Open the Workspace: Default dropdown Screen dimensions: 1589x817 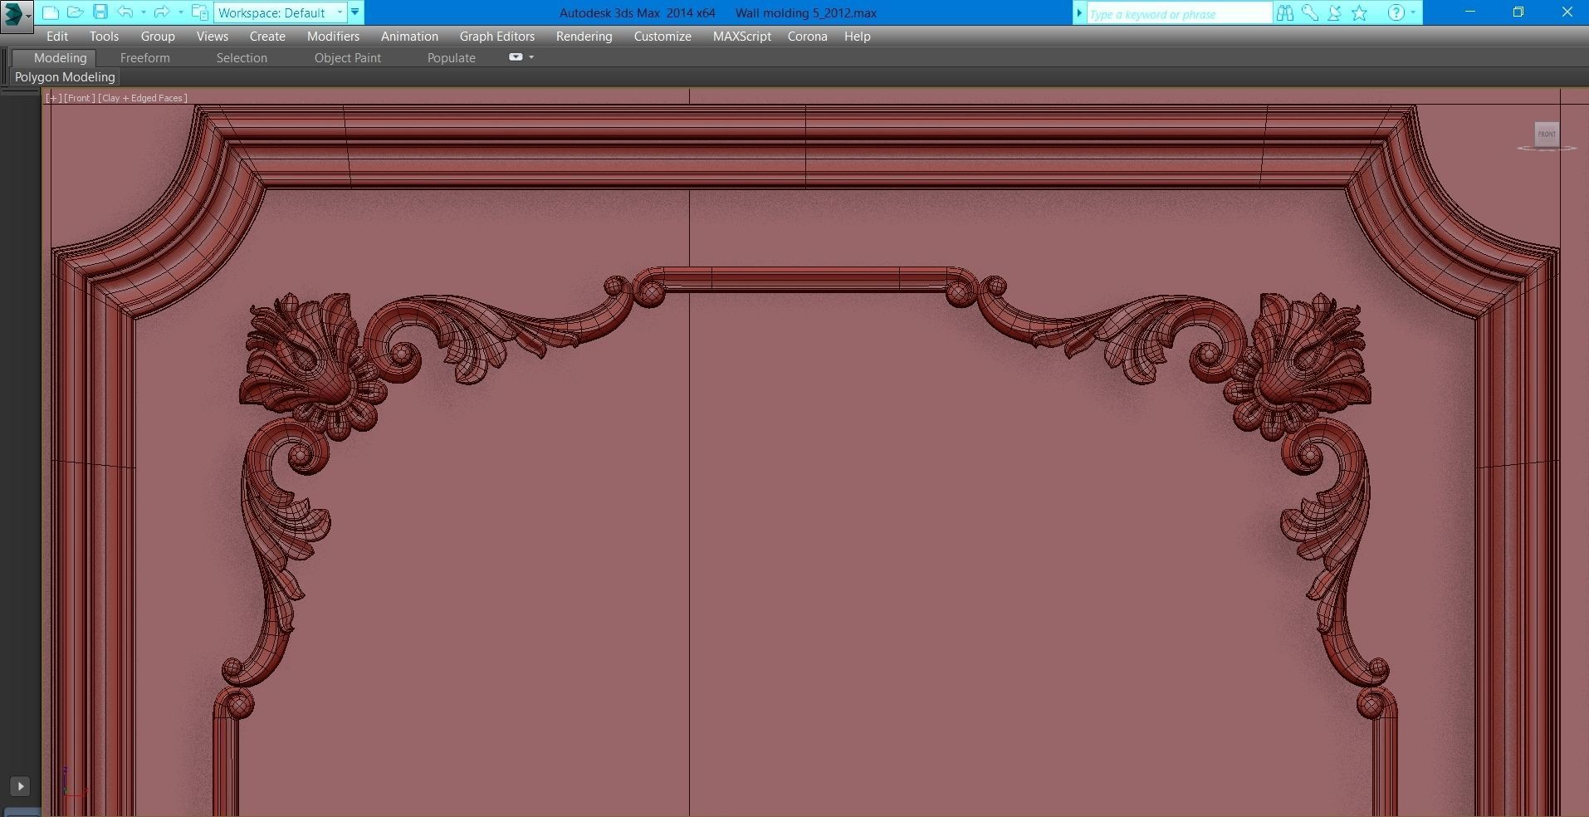pos(280,12)
